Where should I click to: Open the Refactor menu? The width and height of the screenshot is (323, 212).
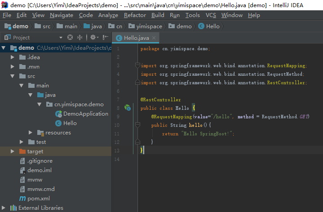click(x=135, y=15)
